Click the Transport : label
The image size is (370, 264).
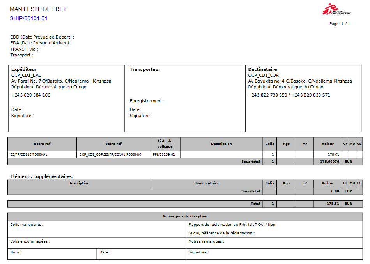(x=21, y=55)
